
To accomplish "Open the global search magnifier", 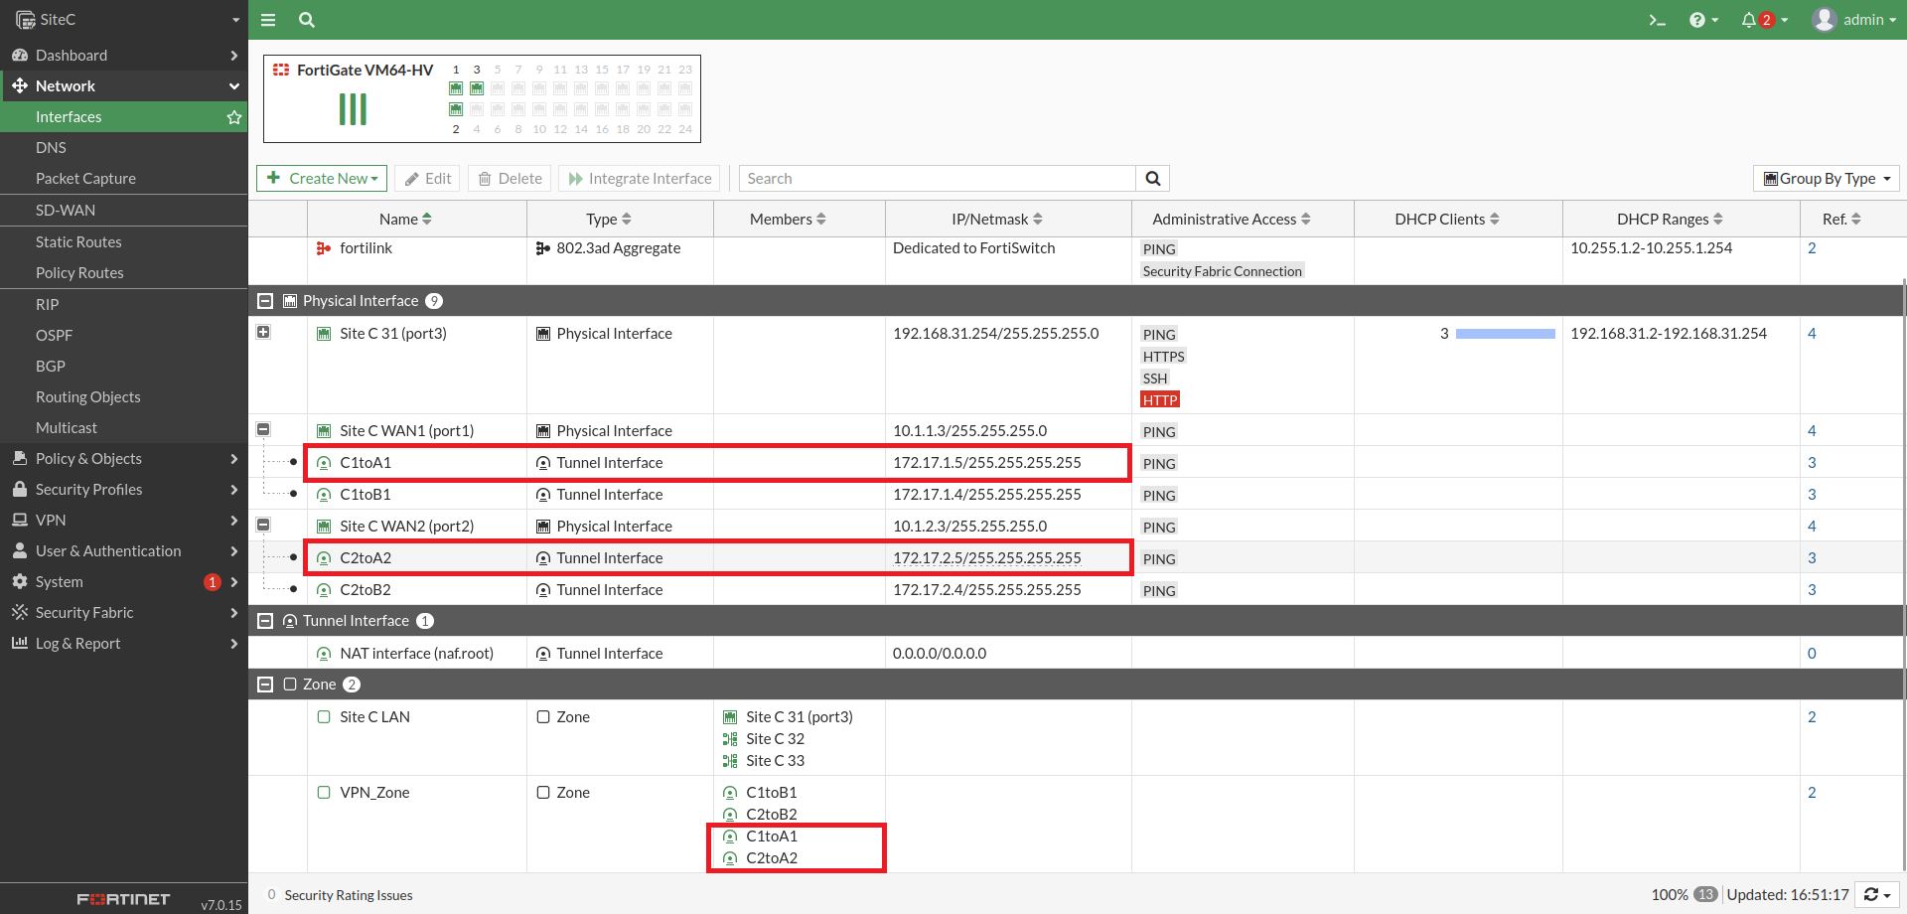I will tap(307, 20).
